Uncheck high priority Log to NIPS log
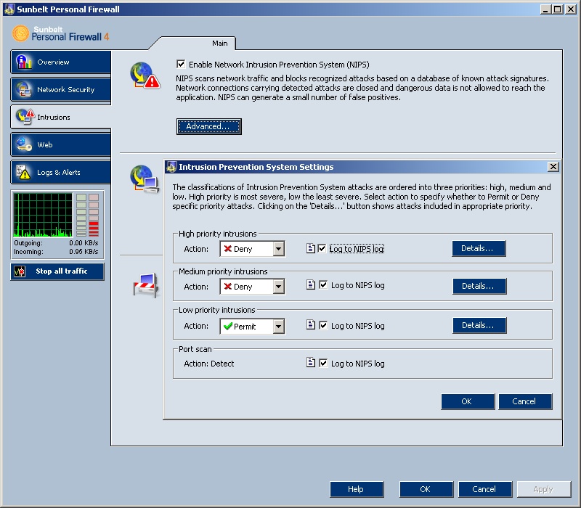Viewport: 581px width, 508px height. click(322, 249)
